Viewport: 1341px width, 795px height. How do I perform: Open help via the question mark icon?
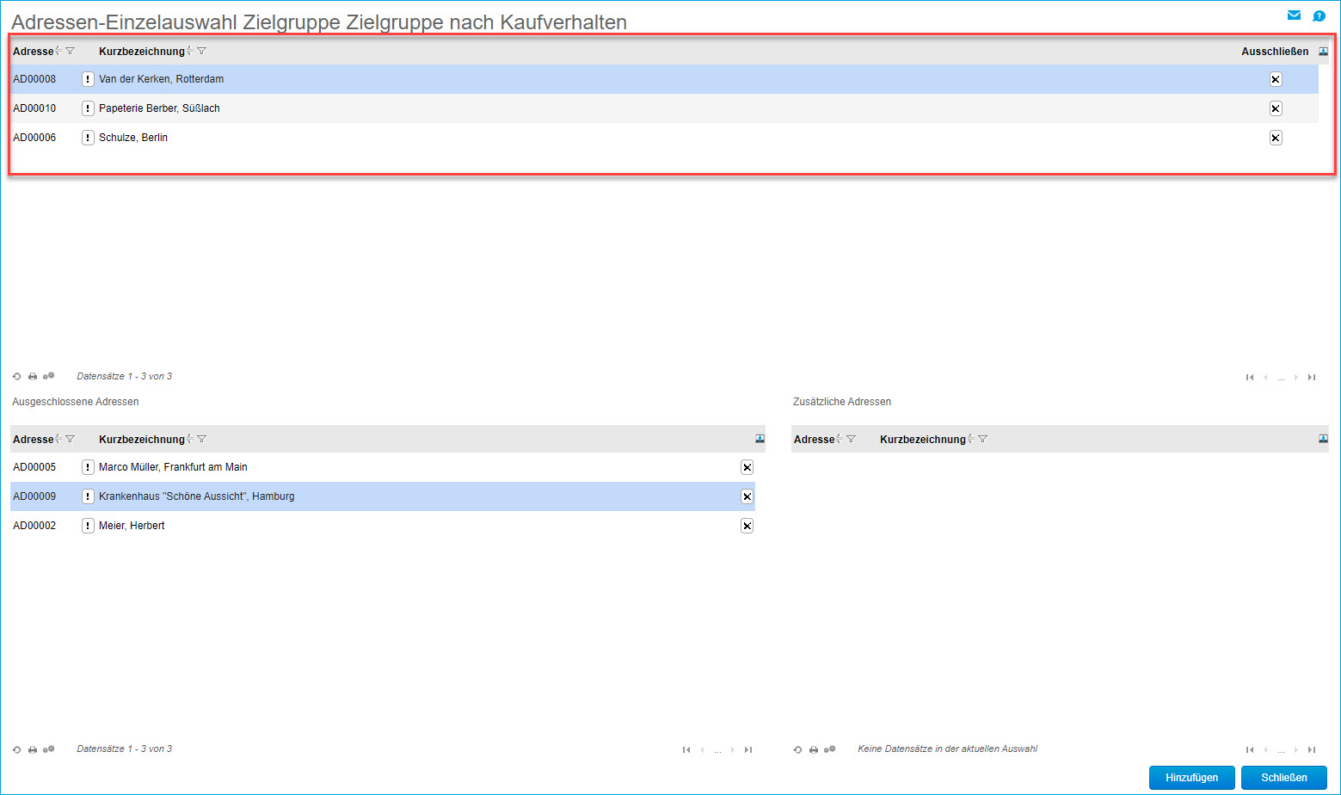pyautogui.click(x=1319, y=15)
